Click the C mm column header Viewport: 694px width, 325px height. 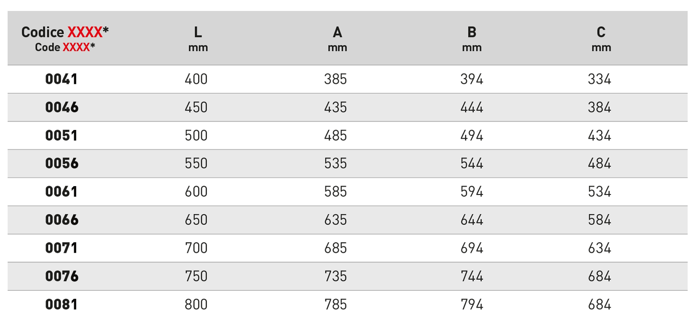(x=601, y=38)
